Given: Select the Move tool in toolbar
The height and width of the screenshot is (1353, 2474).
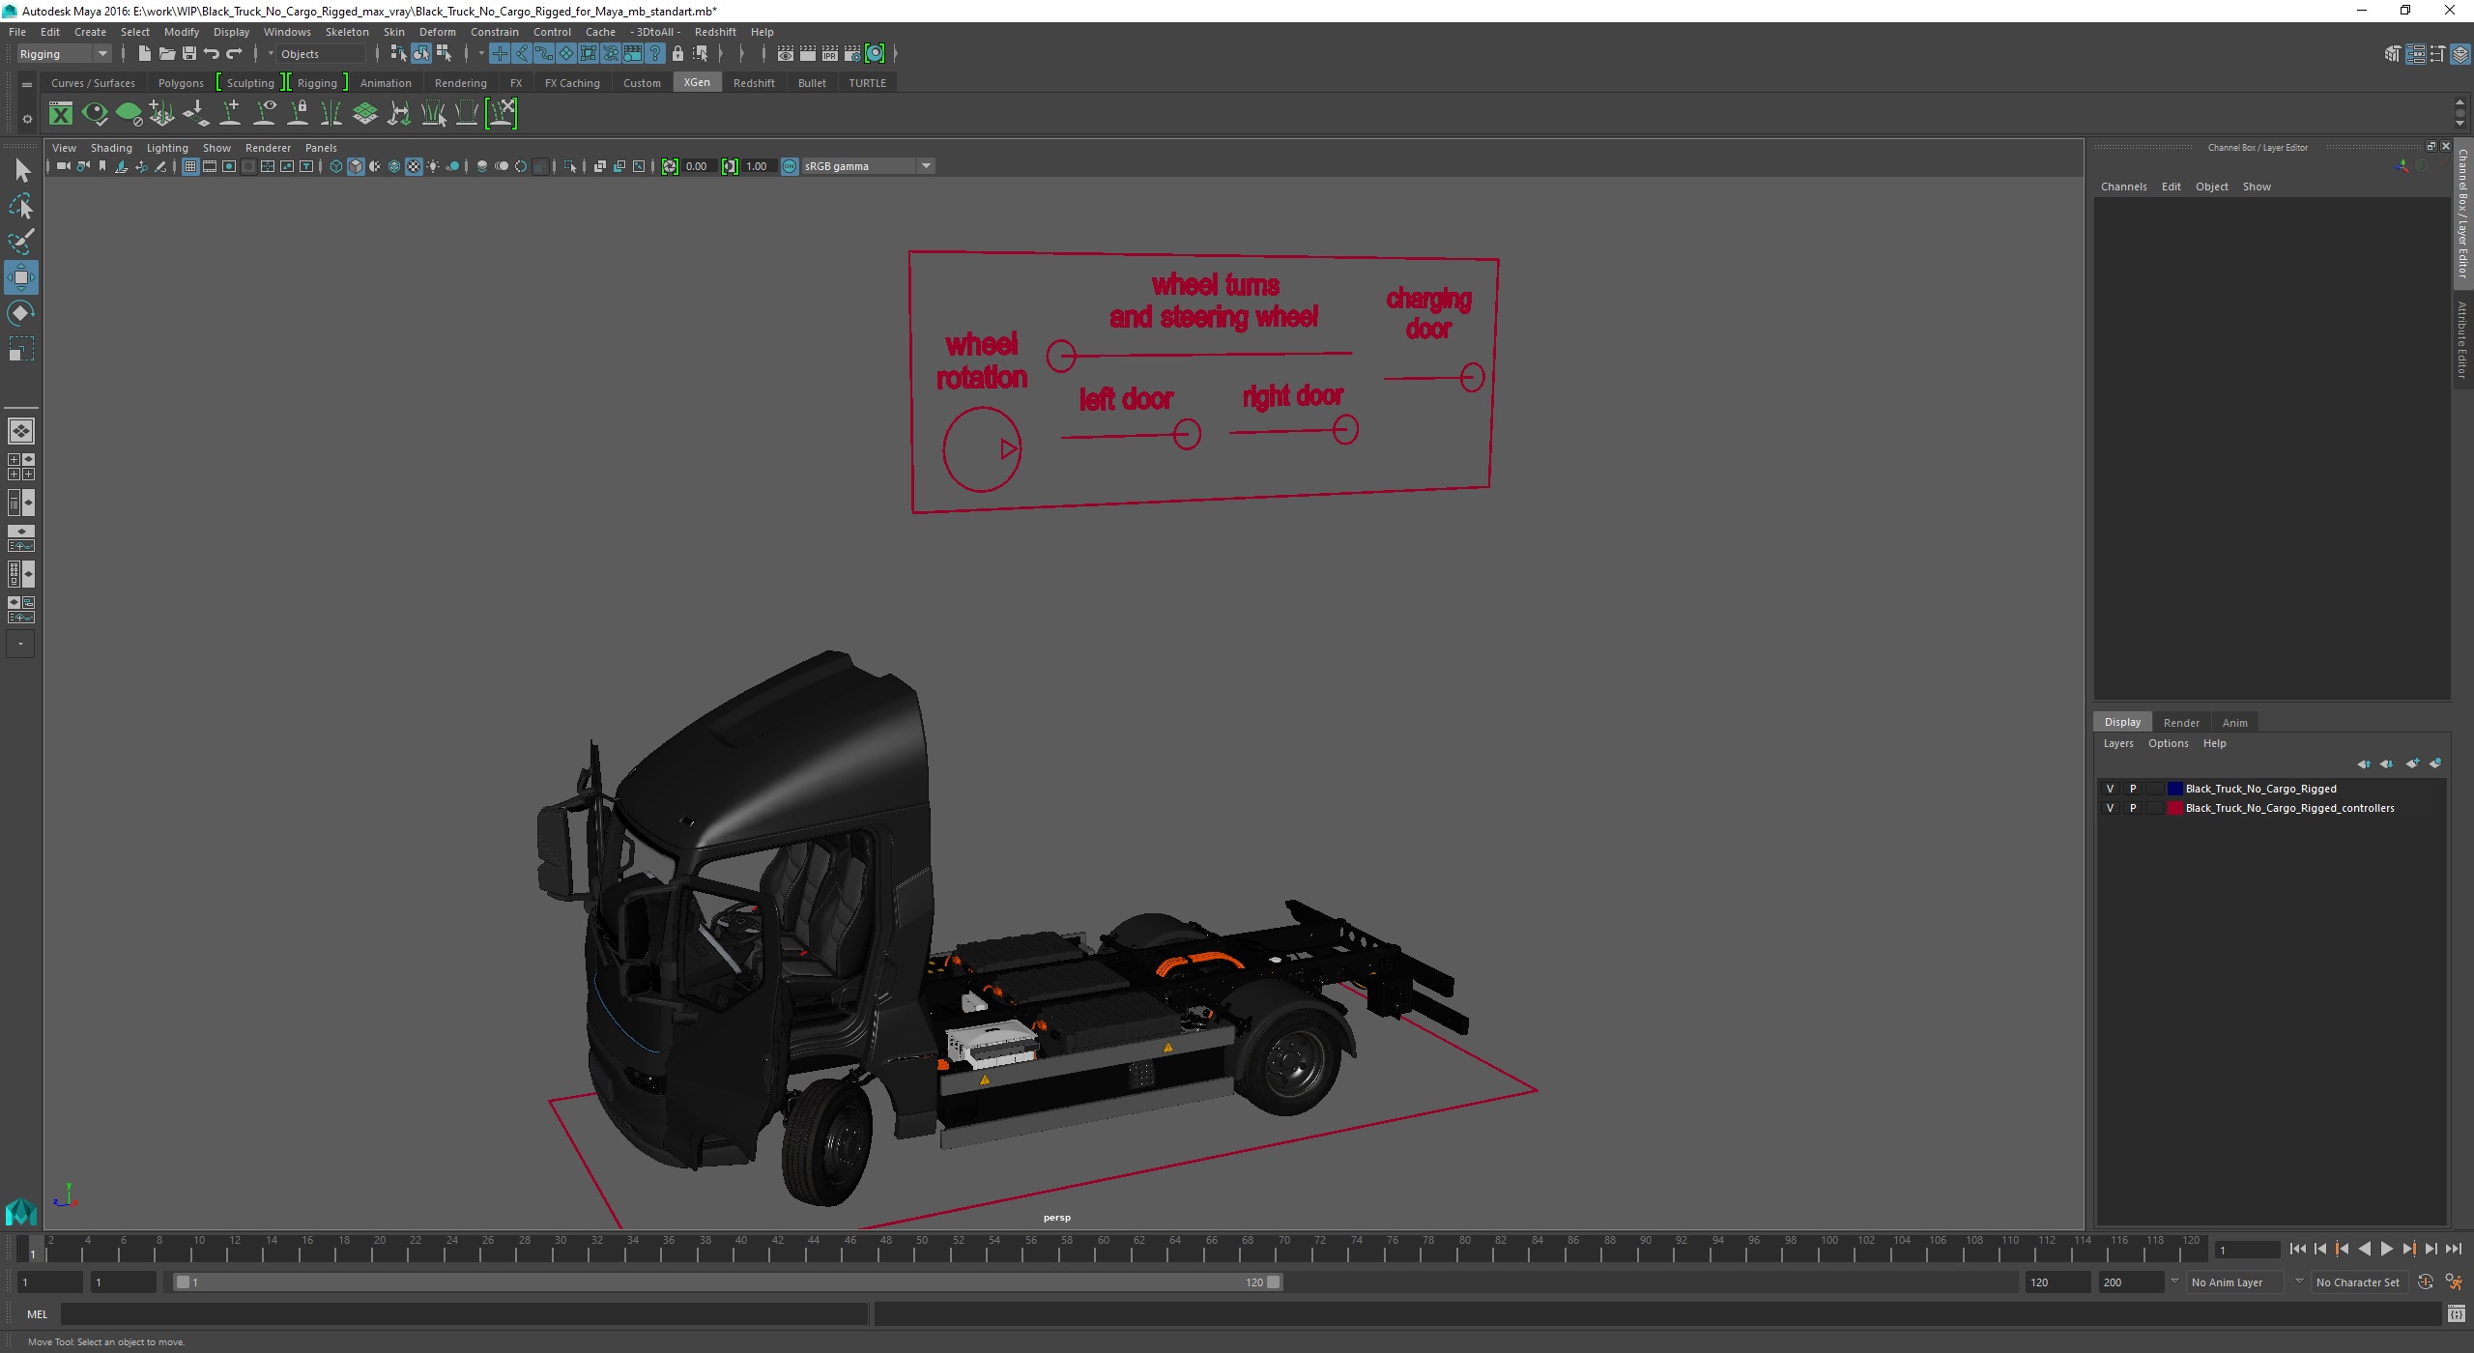Looking at the screenshot, I should [x=21, y=276].
